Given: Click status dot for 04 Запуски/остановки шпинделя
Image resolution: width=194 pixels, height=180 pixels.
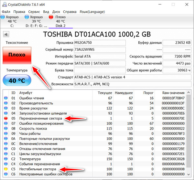Looking at the screenshot, I should 6,113.
